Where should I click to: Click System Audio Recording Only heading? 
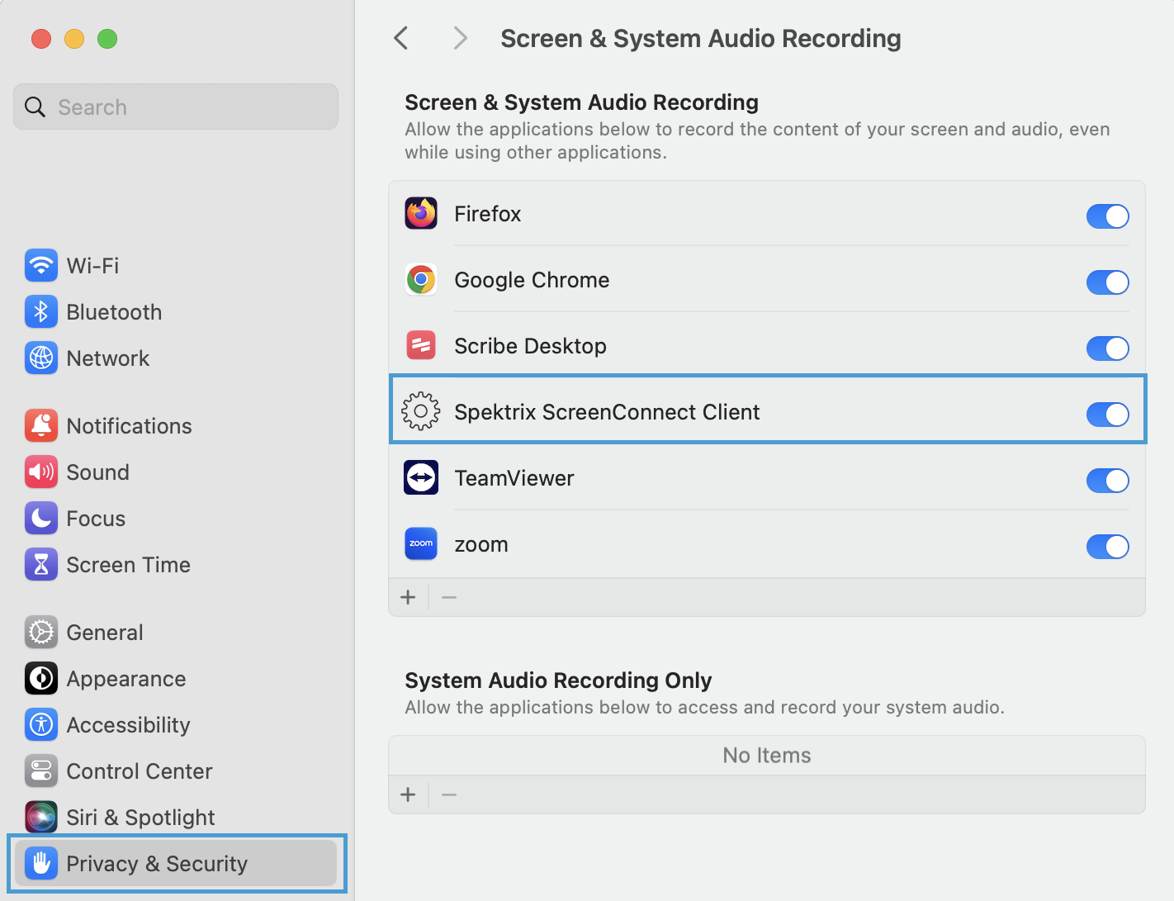point(558,680)
